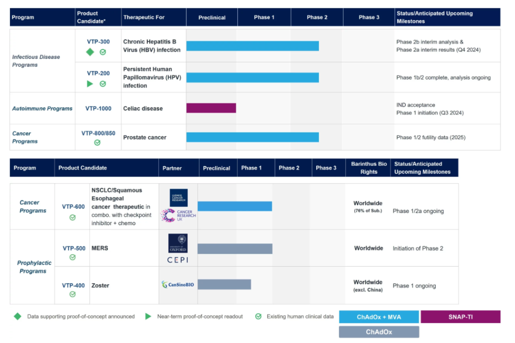This screenshot has width=515, height=343.
Task: Click the ChAdOx + MVA blue legend box
Action: click(x=379, y=317)
